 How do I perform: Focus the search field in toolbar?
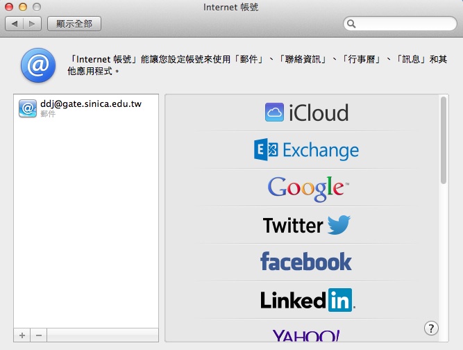click(400, 24)
